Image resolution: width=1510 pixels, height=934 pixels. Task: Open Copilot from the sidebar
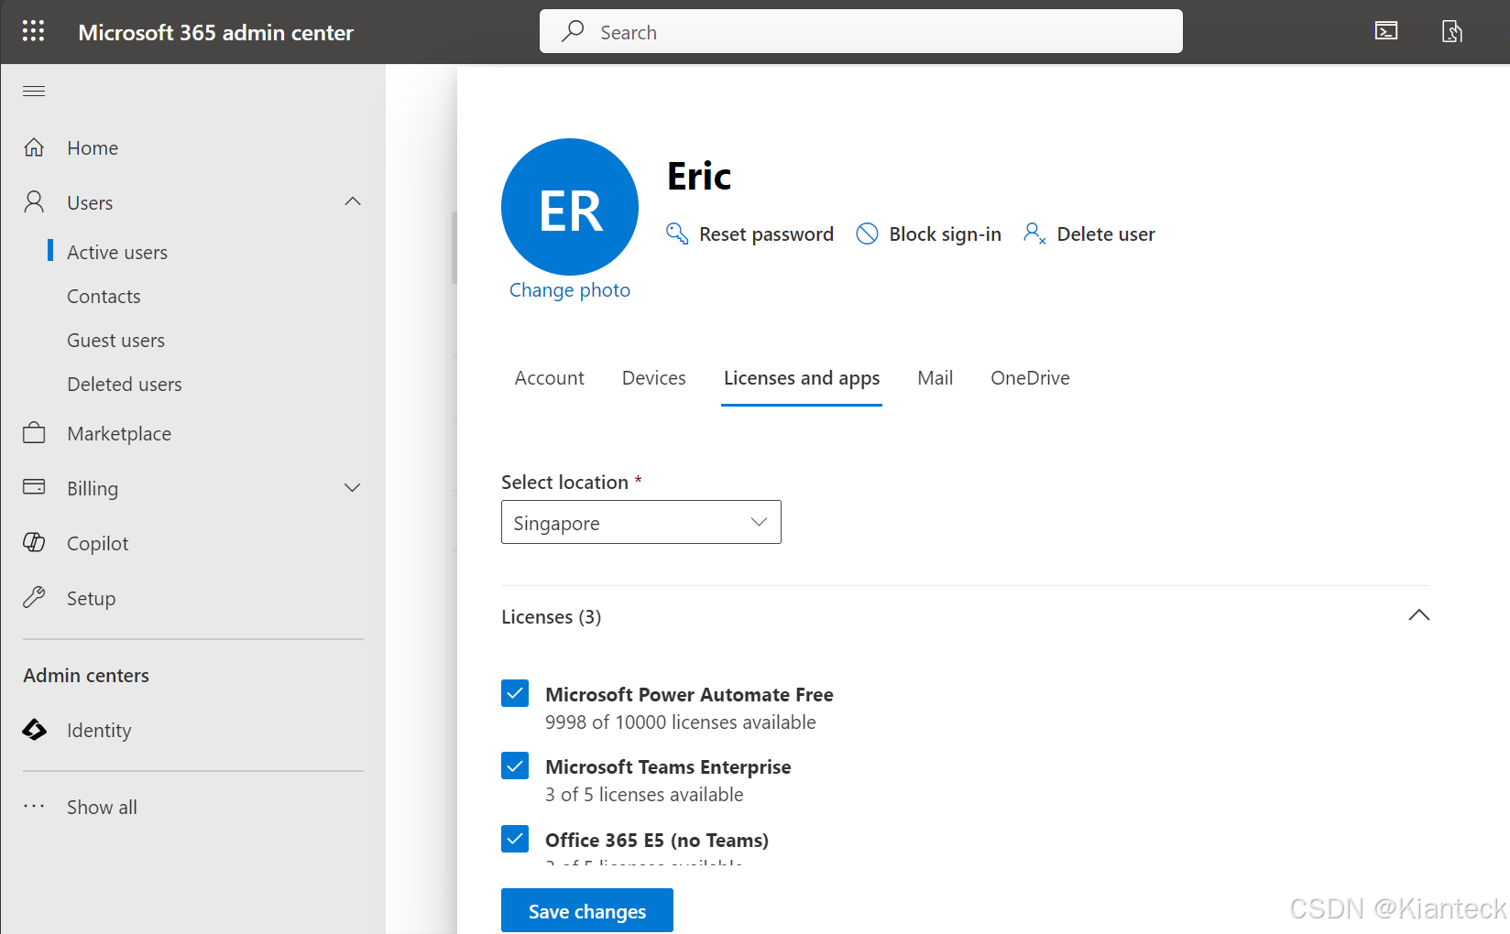tap(97, 542)
